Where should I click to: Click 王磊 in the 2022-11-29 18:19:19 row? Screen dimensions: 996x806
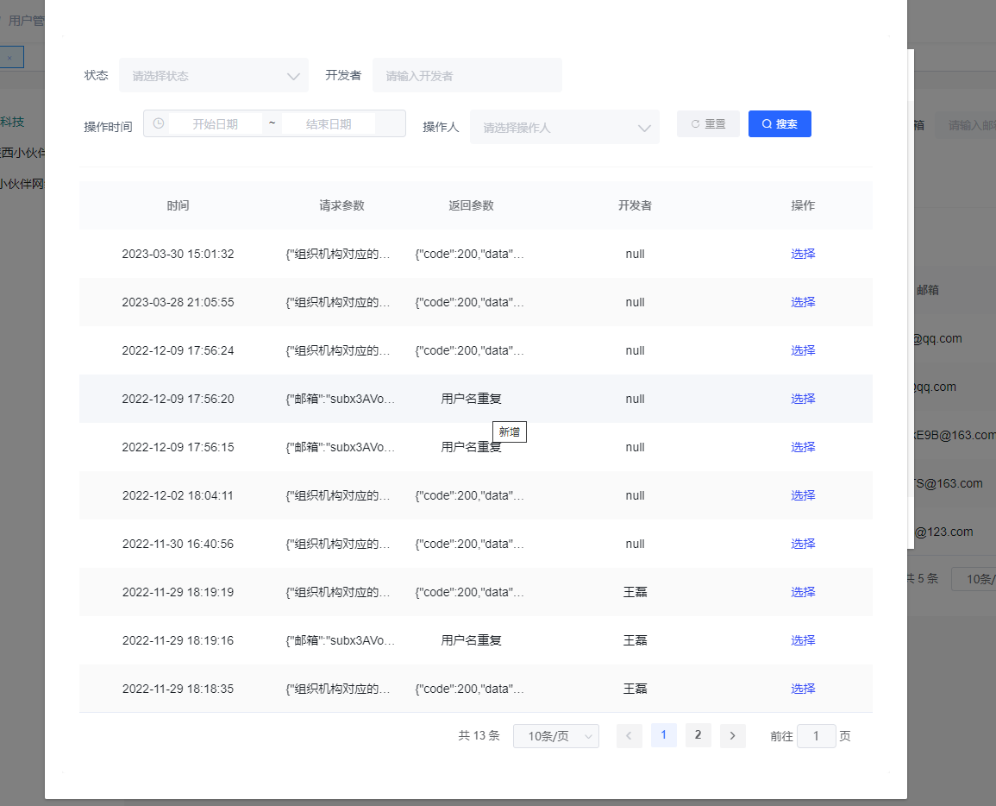click(x=636, y=592)
